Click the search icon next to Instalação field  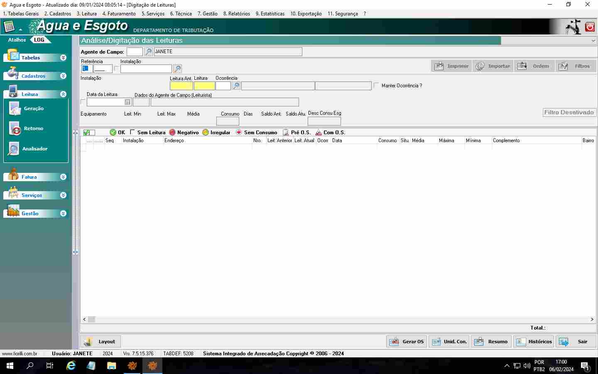click(177, 69)
